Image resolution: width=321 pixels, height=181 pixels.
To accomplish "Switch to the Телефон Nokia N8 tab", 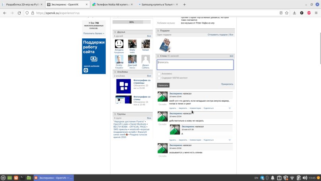I will point(112,4).
